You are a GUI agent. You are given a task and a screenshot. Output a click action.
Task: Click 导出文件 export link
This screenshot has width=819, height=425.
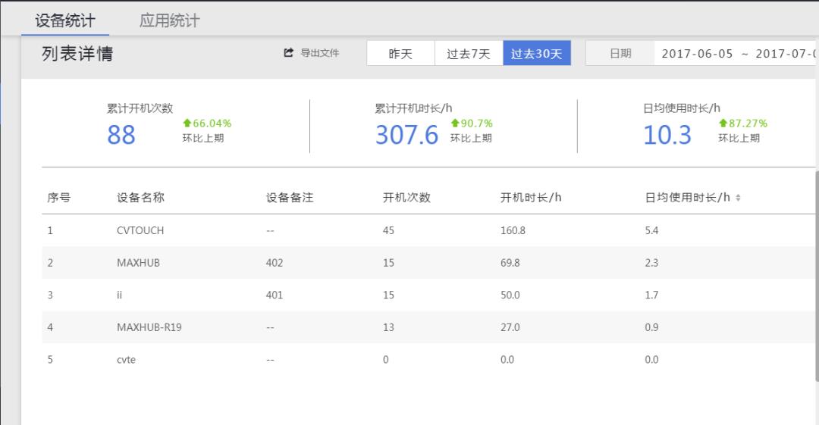319,53
